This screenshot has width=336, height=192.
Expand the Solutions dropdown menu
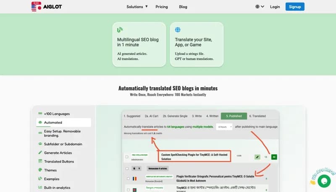pos(137,7)
